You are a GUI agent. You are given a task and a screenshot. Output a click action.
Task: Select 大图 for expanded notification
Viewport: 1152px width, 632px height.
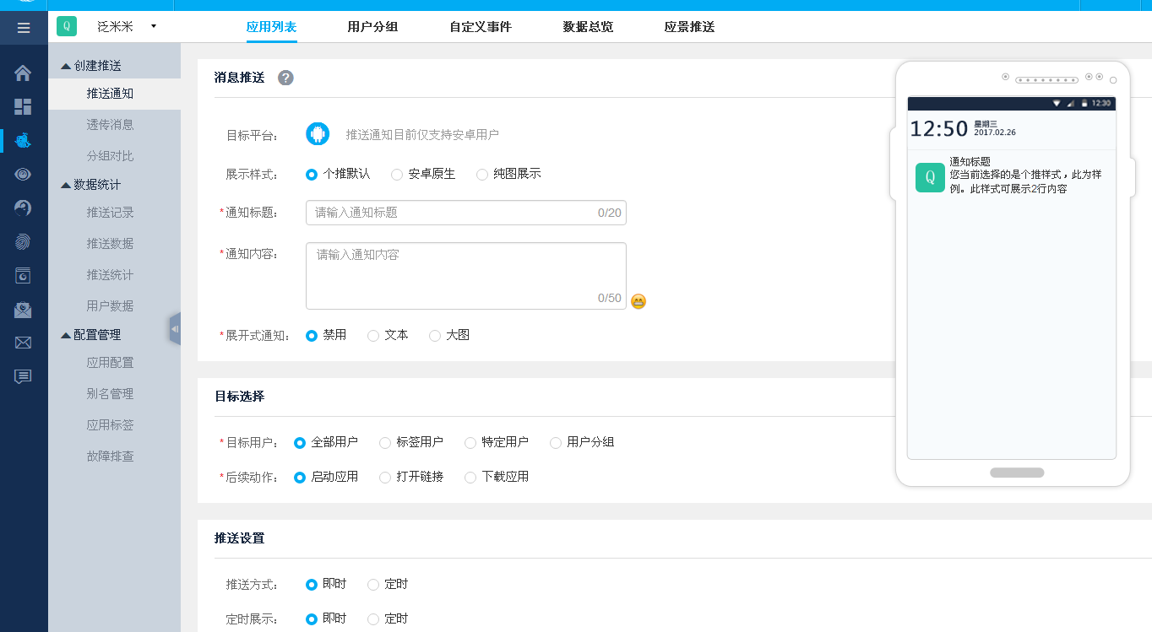(435, 336)
